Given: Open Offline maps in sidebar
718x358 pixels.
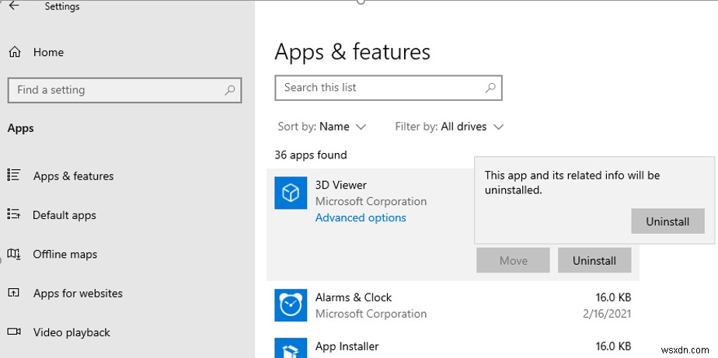Looking at the screenshot, I should point(64,254).
